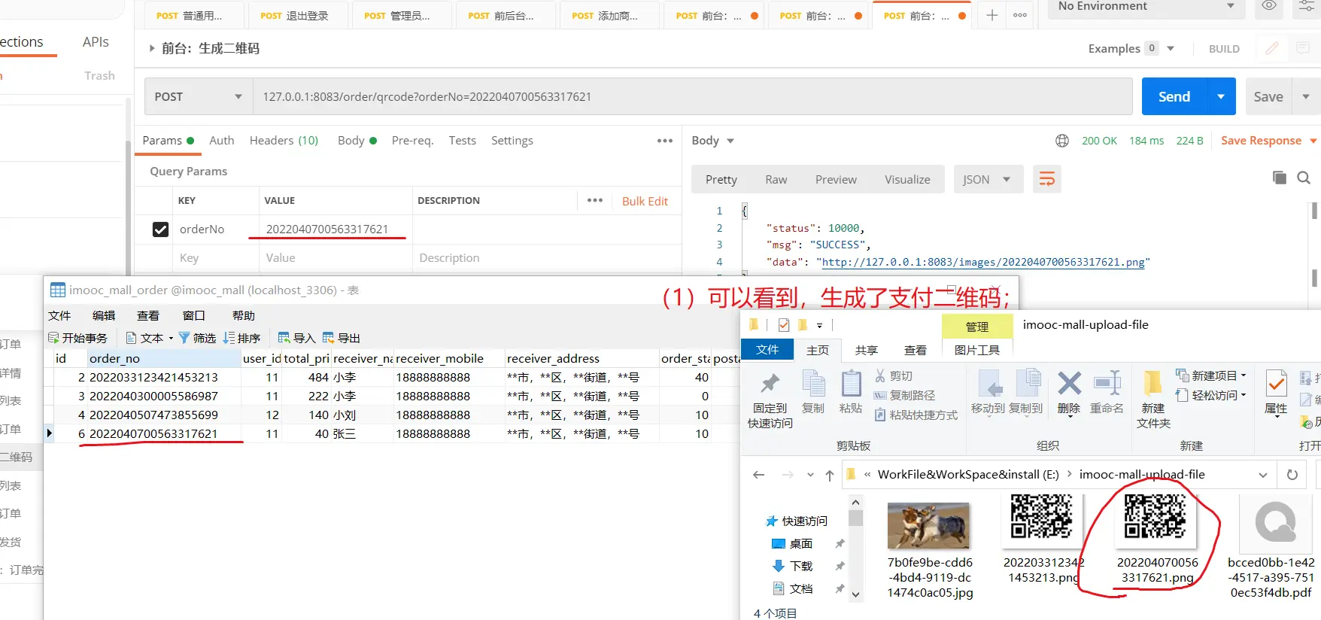Click the refresh button beside Explorer address bar
Viewport: 1321px width, 620px height.
(1292, 475)
